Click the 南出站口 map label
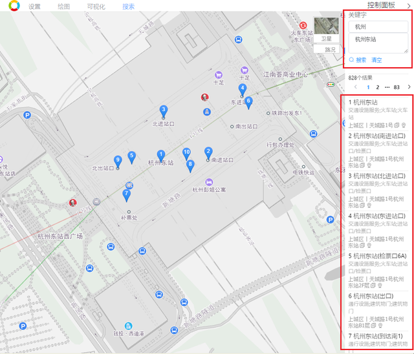414x354 pixels. pos(246,127)
